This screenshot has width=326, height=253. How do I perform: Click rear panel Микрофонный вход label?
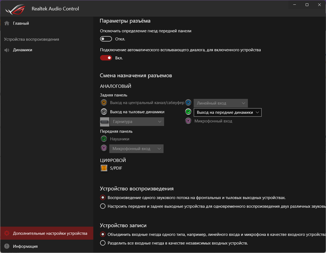coord(213,121)
